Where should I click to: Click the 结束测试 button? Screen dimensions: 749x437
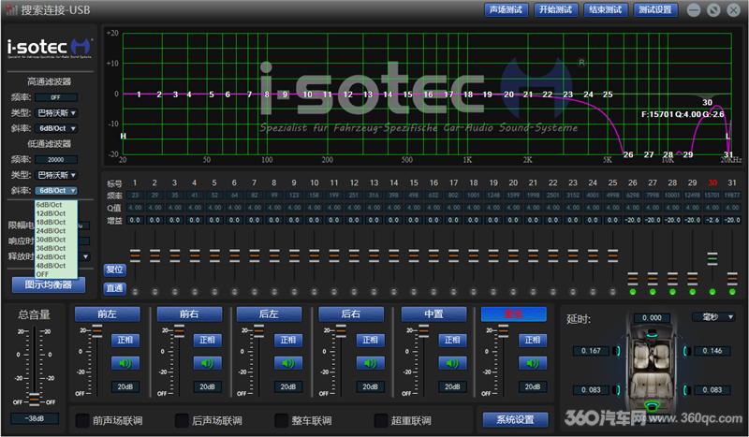(x=605, y=10)
